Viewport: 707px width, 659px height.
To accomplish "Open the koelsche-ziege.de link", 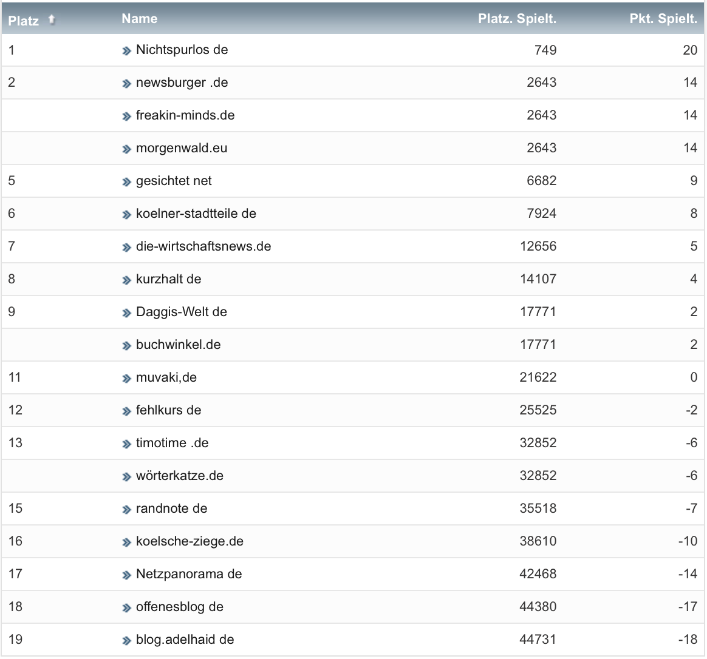I will click(x=190, y=541).
